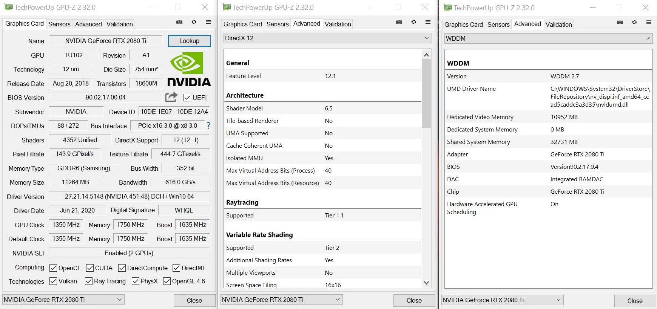Viewport: 657px width, 309px height.
Task: Open the DirectX 12 category dropdown
Action: (x=327, y=38)
